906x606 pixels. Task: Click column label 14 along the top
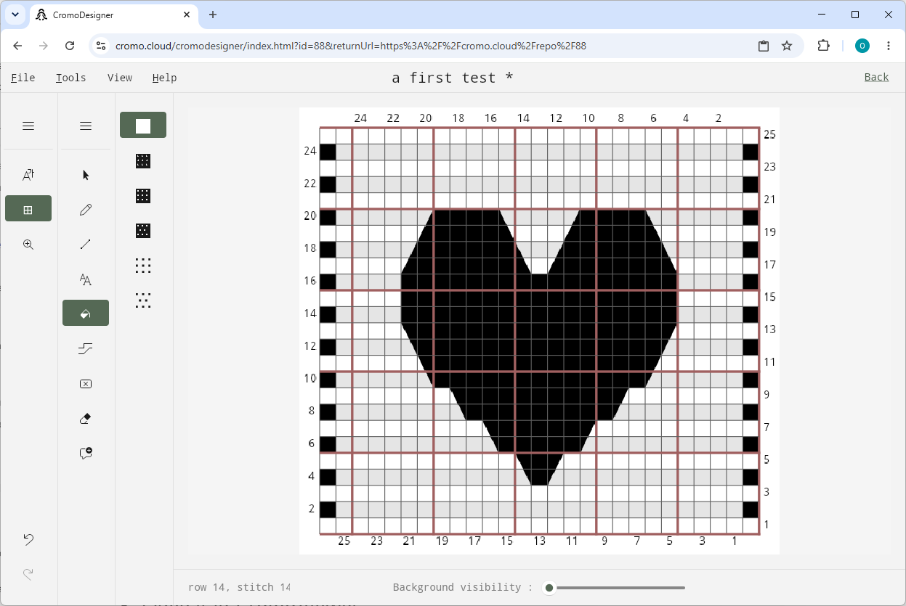pos(523,118)
